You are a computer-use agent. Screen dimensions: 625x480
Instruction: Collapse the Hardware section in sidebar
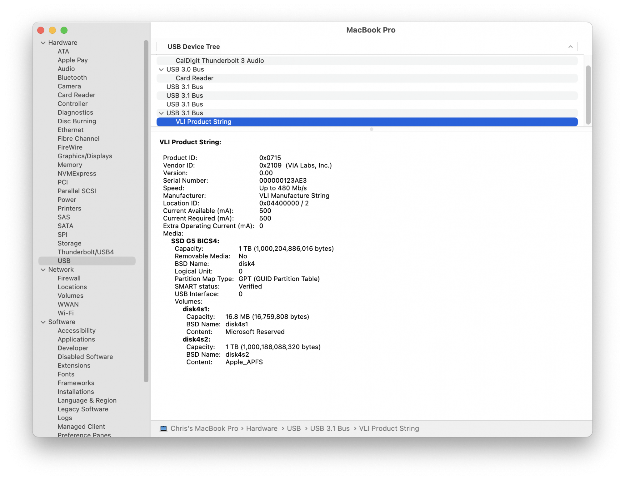43,43
